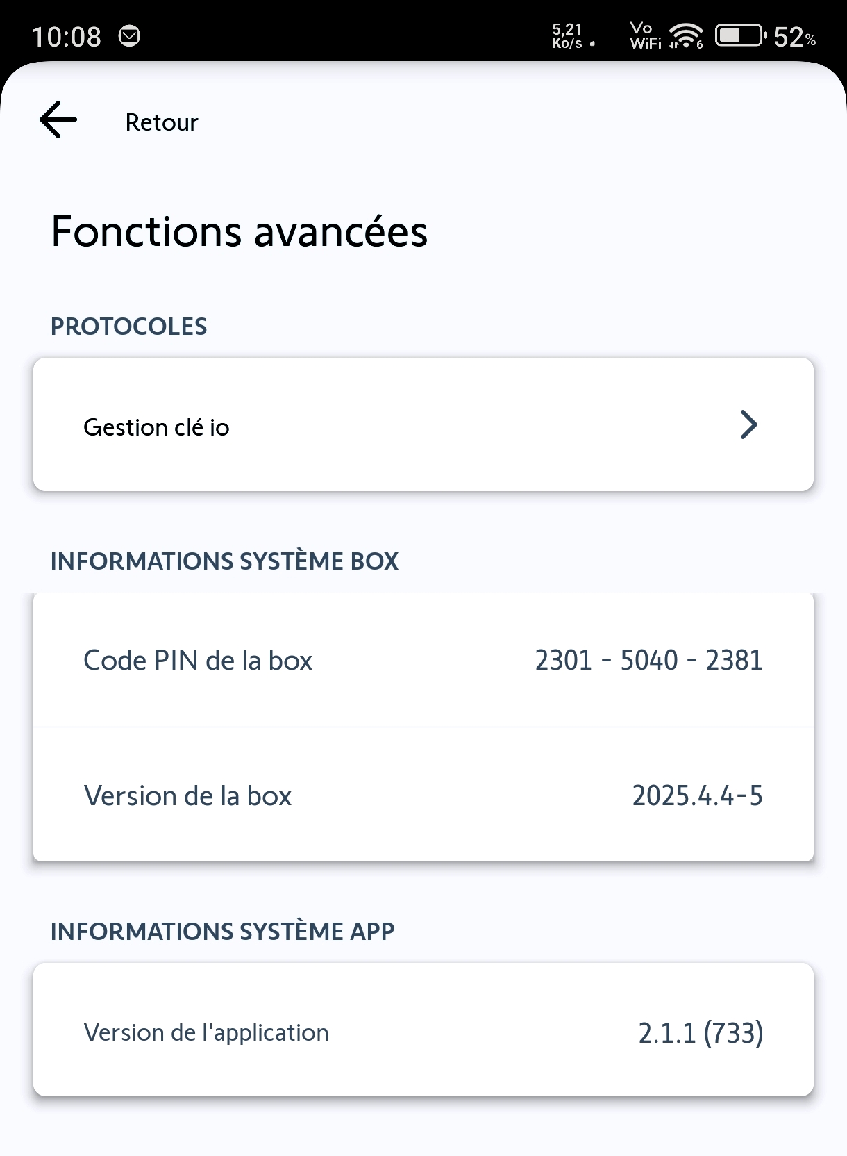Tap the Retour label

[x=161, y=122]
